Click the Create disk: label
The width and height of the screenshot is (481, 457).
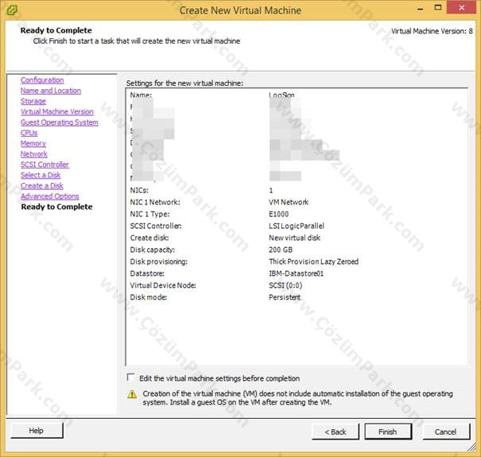click(x=149, y=238)
